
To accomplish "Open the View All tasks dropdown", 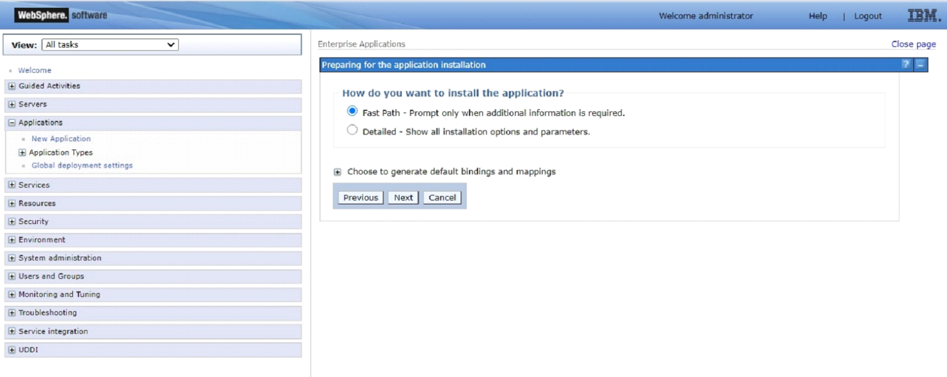I will tap(110, 45).
